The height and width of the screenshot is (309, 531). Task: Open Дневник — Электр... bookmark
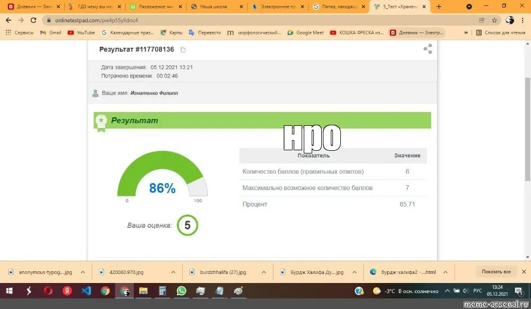(x=417, y=32)
